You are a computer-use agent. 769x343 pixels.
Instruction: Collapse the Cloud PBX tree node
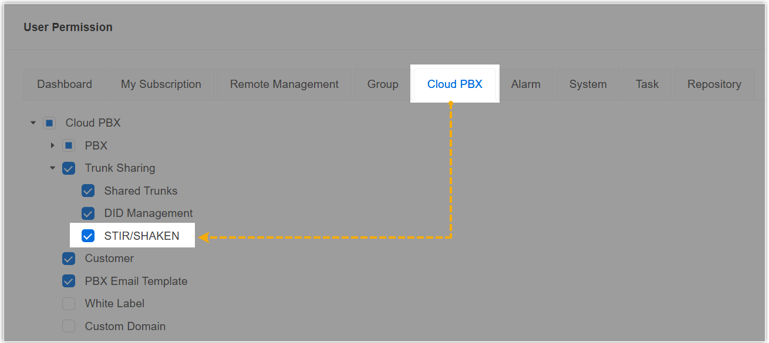coord(33,123)
